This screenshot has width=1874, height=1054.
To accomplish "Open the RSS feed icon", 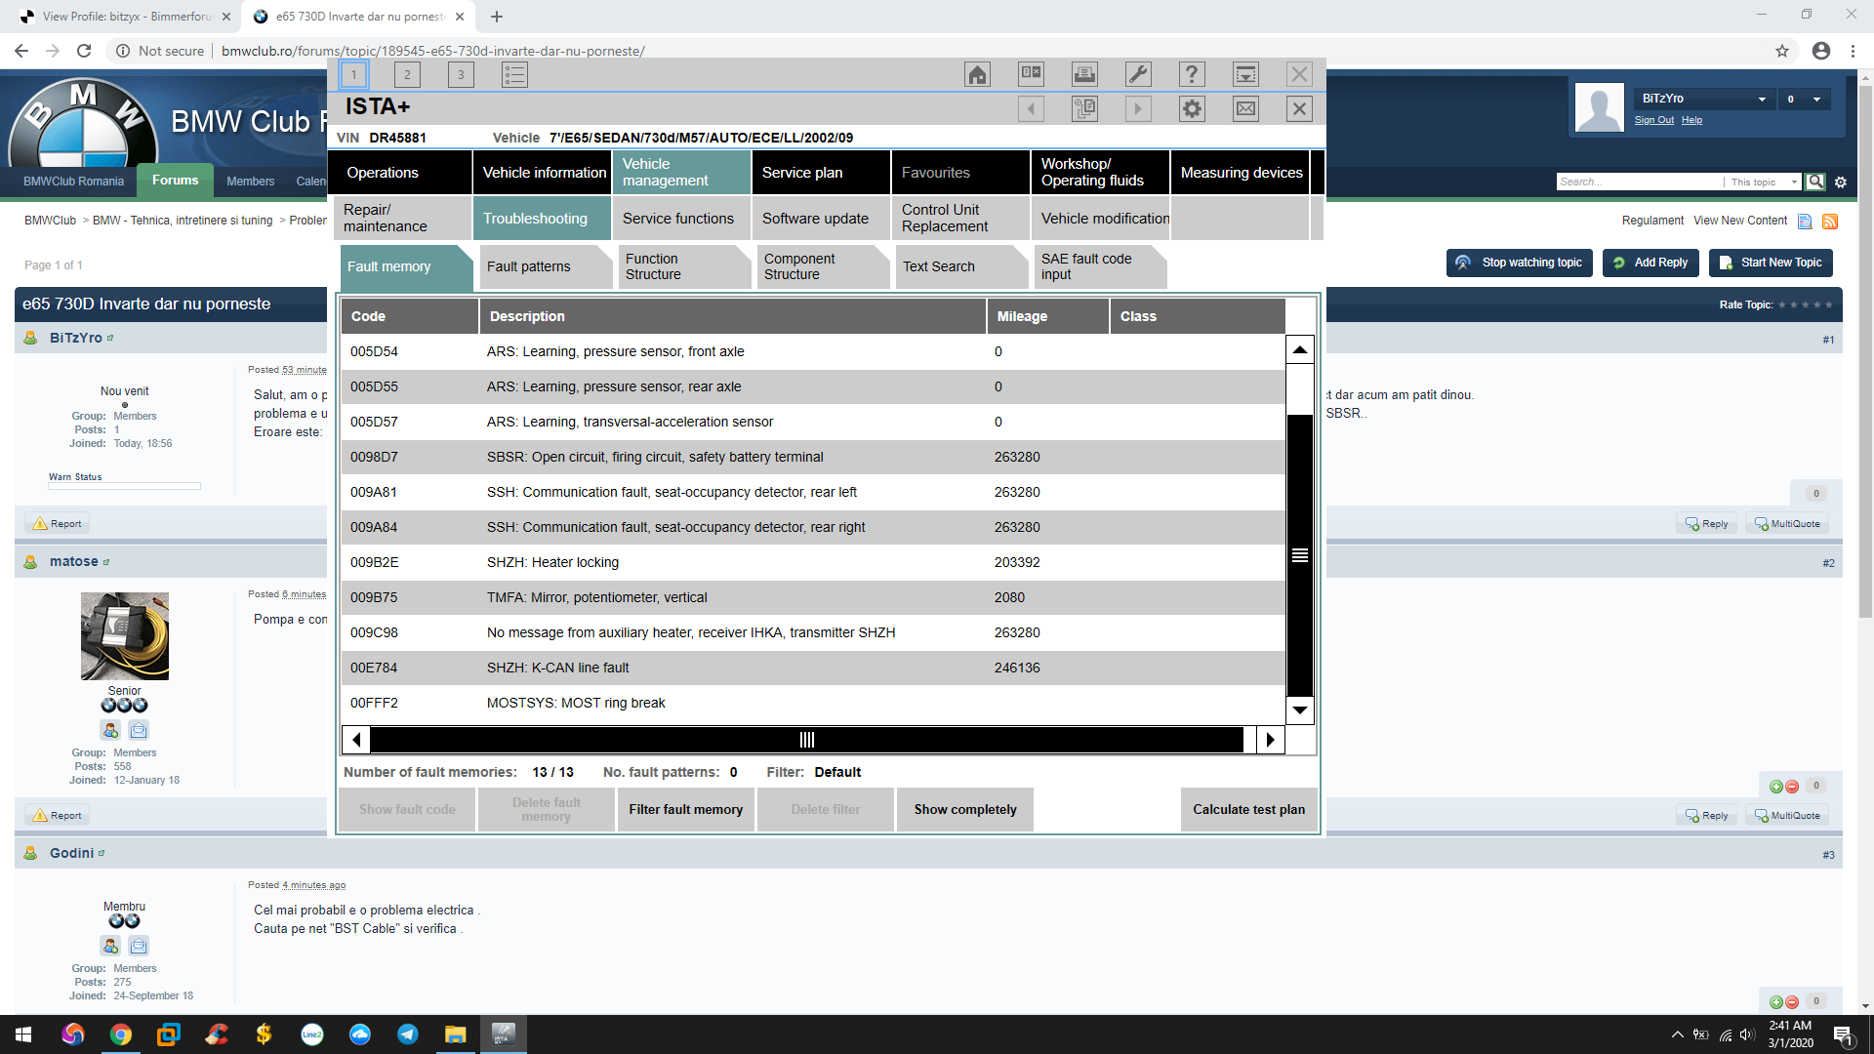I will pyautogui.click(x=1830, y=222).
